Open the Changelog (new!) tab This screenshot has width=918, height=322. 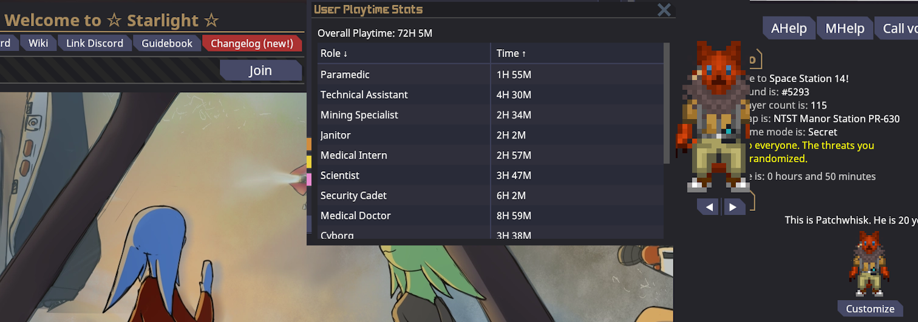pos(252,43)
